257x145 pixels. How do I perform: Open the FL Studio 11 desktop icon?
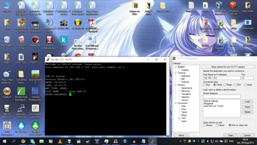click(x=78, y=24)
